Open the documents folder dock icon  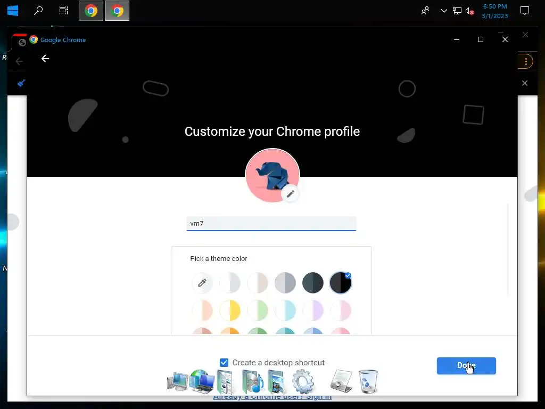226,382
